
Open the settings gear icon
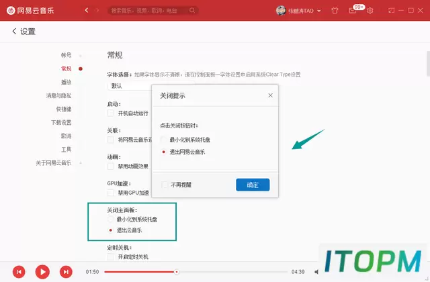[x=370, y=11]
